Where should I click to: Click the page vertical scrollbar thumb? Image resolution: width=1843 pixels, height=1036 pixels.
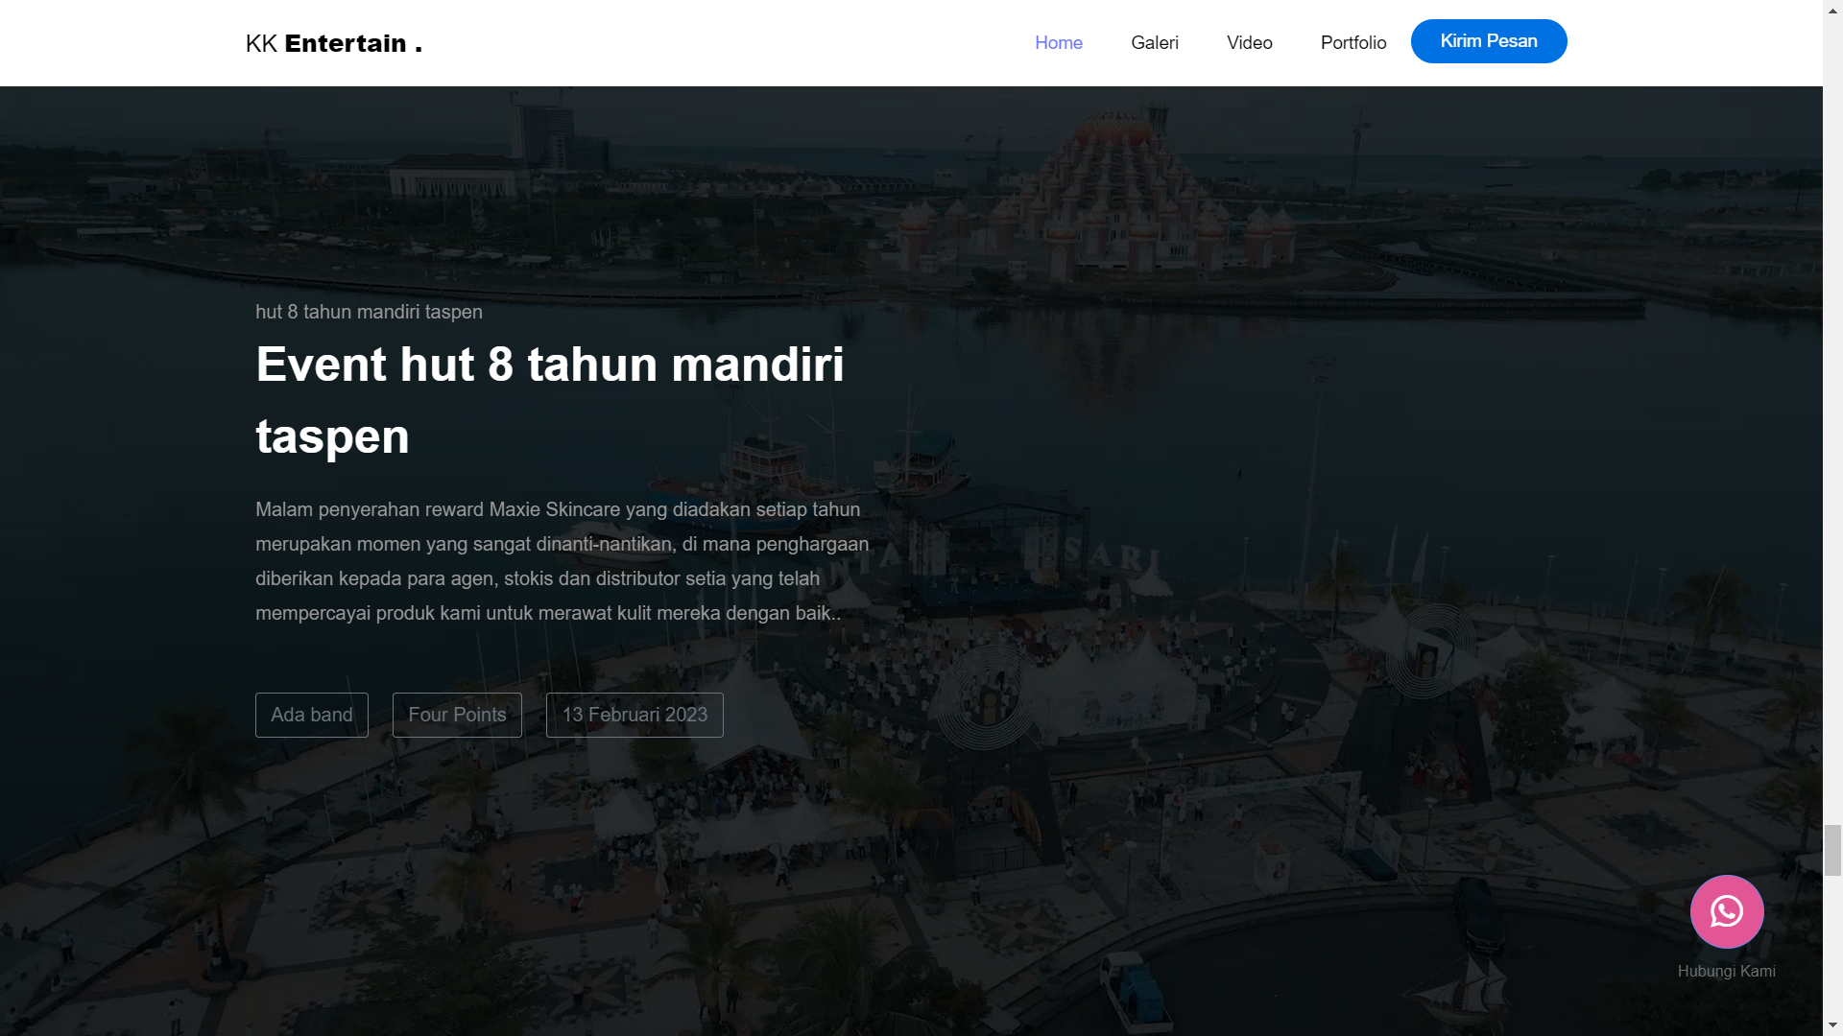(x=1833, y=849)
